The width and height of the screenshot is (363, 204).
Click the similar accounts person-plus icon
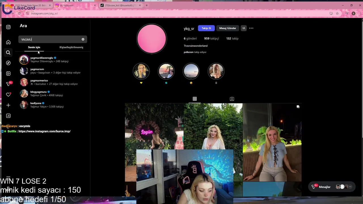pyautogui.click(x=244, y=28)
